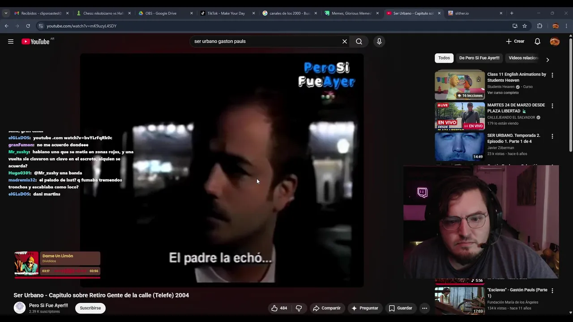Viewport: 573px width, 322px height.
Task: Subscribe with the Suscribirse button
Action: [x=90, y=308]
